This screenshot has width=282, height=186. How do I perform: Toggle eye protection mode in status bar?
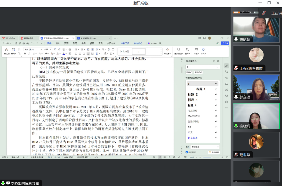(x=153, y=157)
